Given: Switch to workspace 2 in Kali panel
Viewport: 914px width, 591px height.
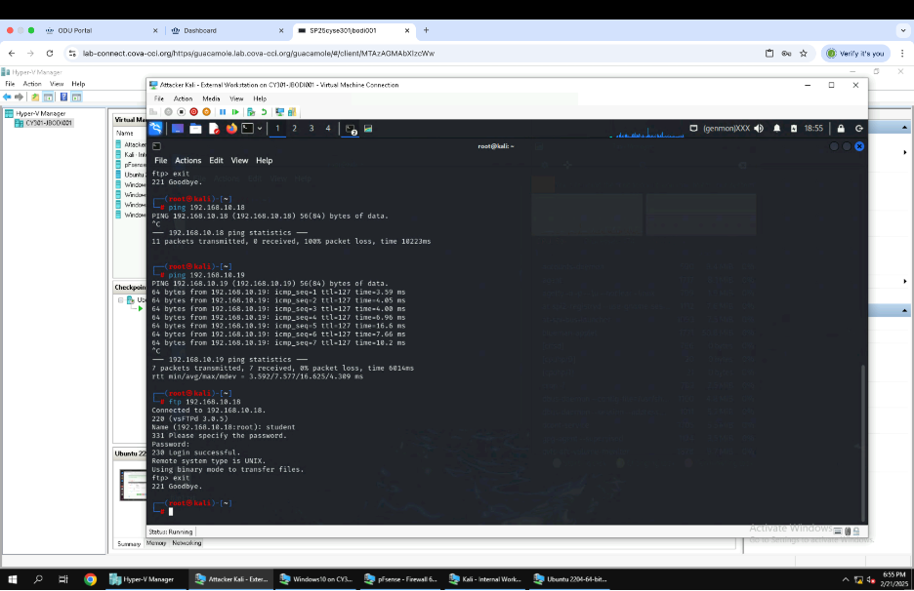Looking at the screenshot, I should click(295, 128).
